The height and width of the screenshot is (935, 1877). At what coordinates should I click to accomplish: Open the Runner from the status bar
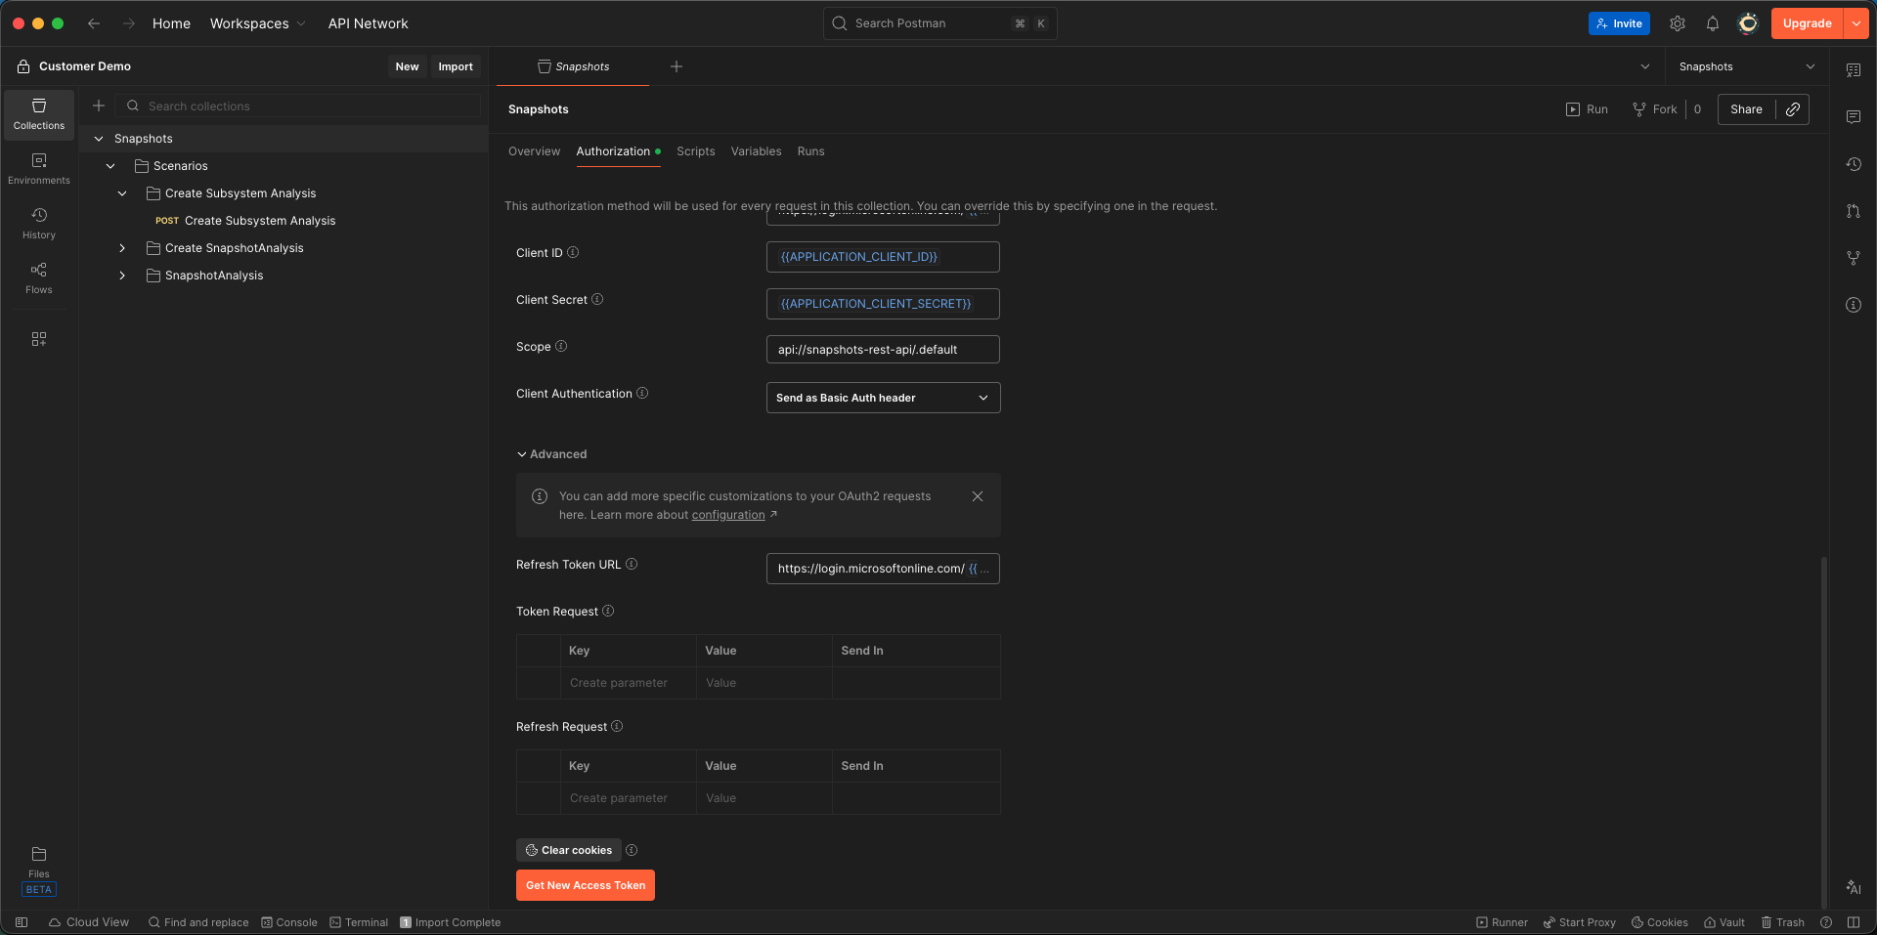[x=1502, y=921]
